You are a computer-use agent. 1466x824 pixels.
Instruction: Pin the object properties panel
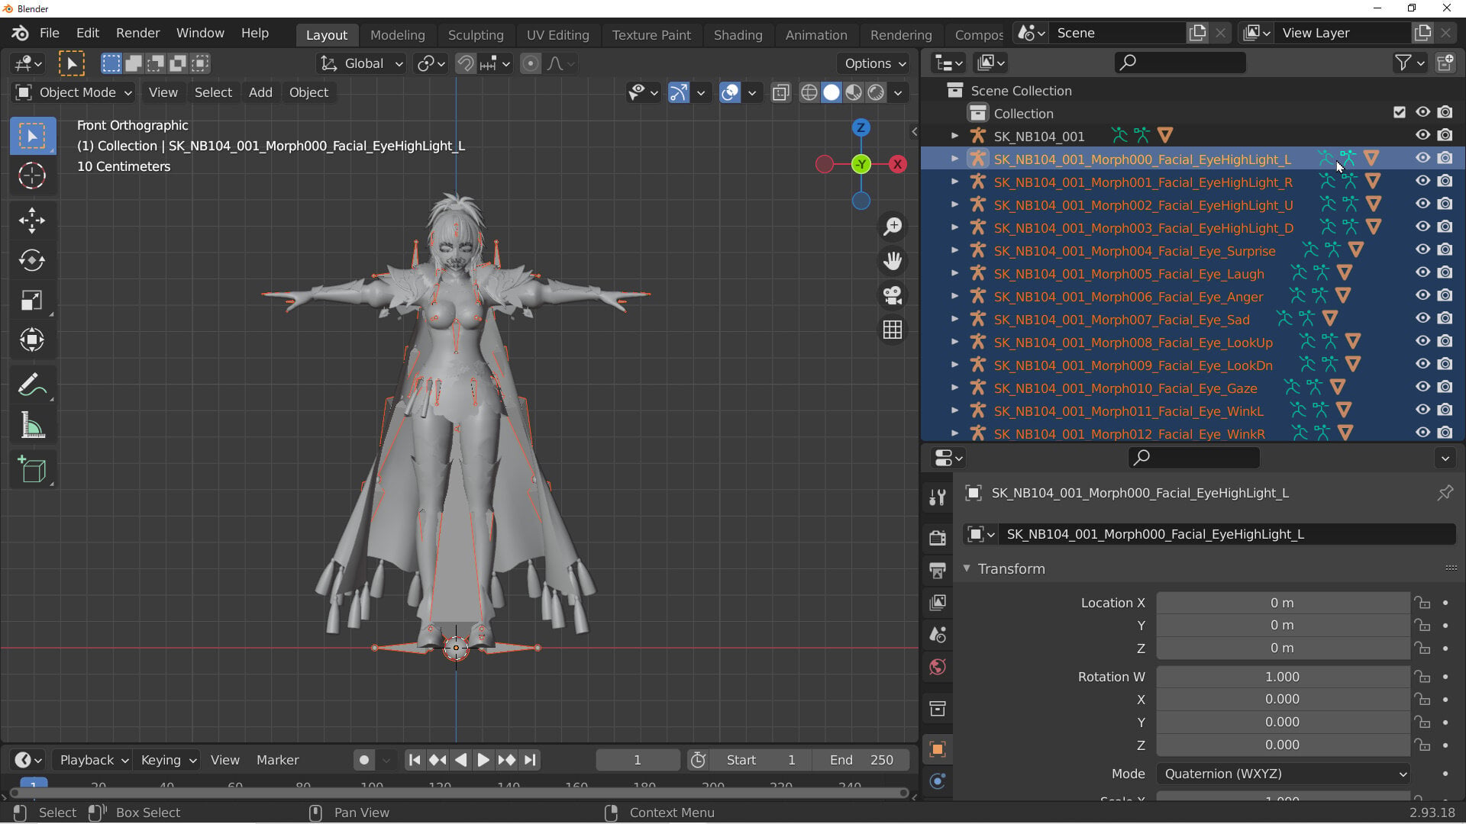(x=1445, y=493)
